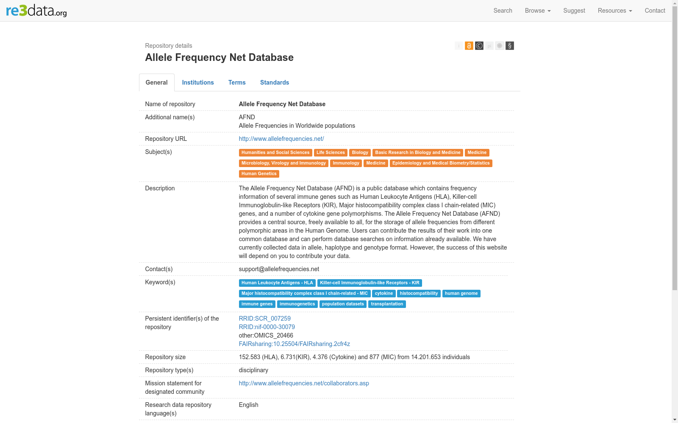This screenshot has height=423, width=678.
Task: Click the re3data.org logo
Action: point(36,11)
